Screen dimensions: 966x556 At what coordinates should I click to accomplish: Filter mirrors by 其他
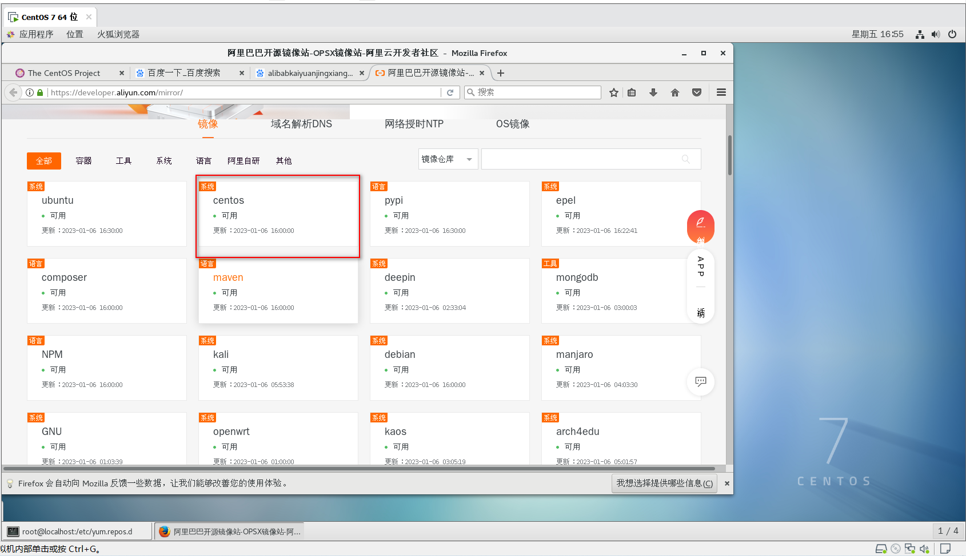pos(284,161)
